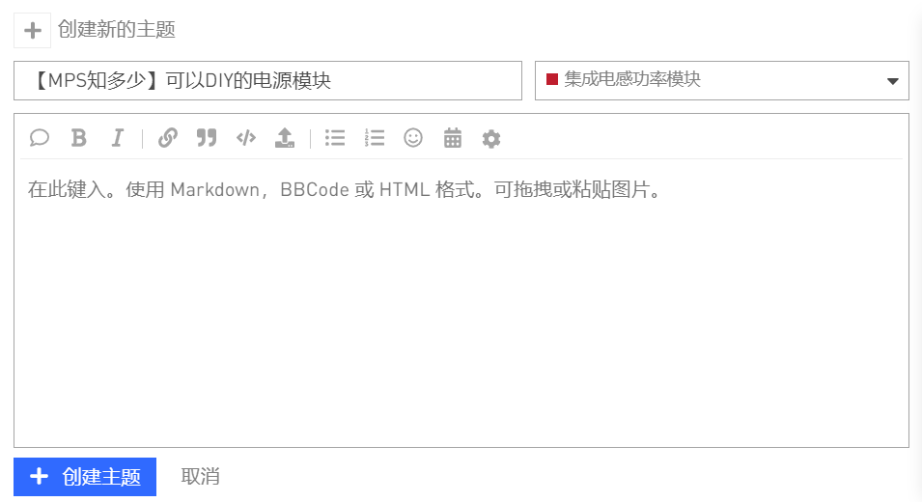Click the 取消 cancel link

[200, 476]
